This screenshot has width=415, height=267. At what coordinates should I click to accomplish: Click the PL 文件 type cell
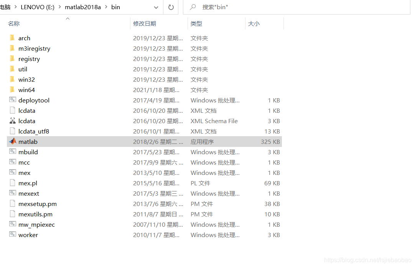[200, 183]
